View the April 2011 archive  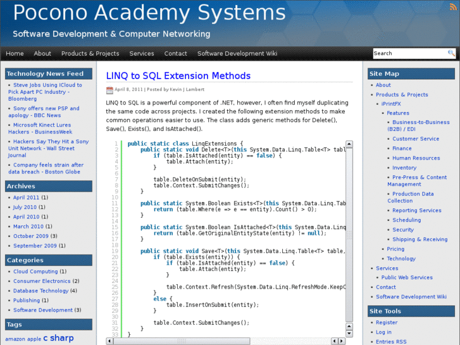pyautogui.click(x=27, y=198)
